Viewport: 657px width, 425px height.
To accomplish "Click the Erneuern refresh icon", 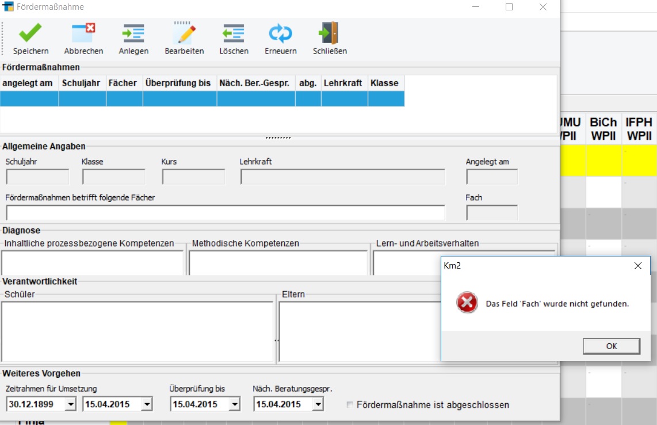I will pos(280,33).
